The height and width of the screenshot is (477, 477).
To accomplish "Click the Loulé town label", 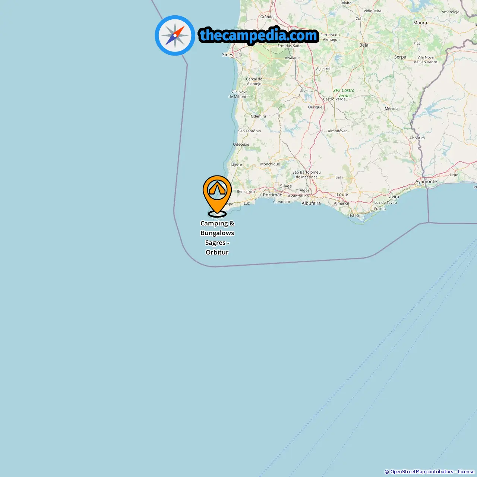I will coord(342,195).
